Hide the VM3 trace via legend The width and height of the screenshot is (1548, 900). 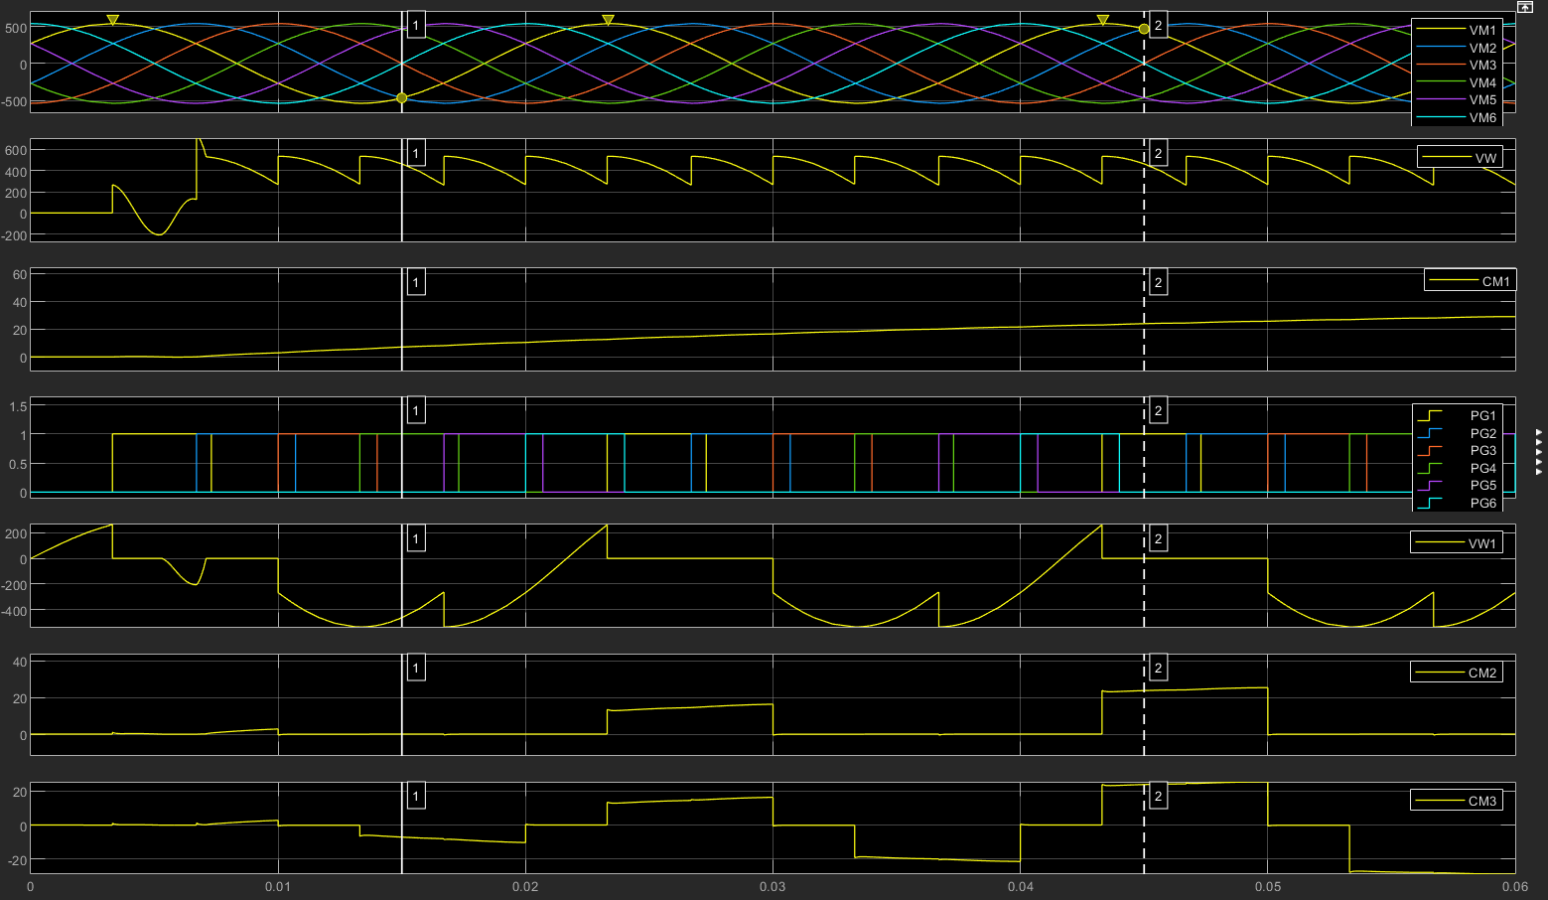click(x=1458, y=66)
